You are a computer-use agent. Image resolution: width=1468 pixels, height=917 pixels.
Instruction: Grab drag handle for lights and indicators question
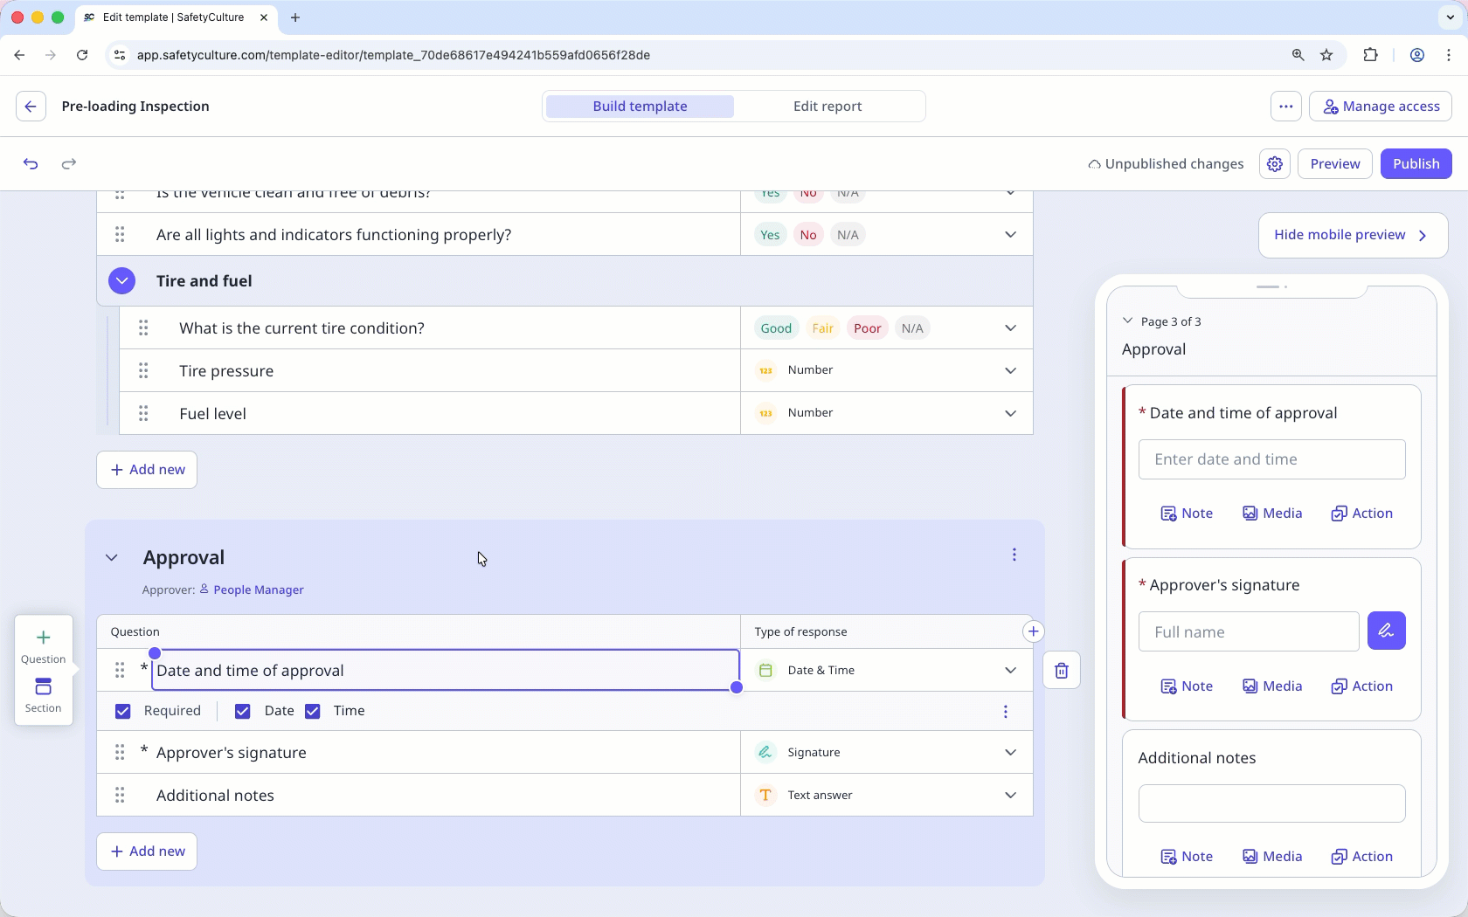click(x=120, y=235)
